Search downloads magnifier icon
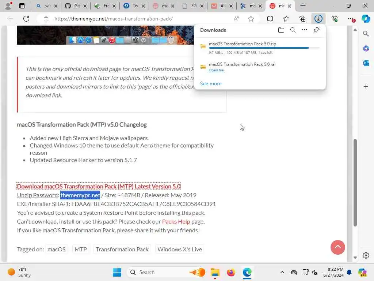Screen dimensions: 374x281 click(293, 30)
